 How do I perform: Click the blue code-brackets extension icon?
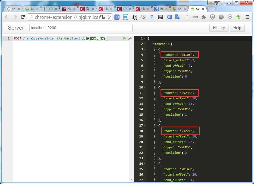(169, 17)
